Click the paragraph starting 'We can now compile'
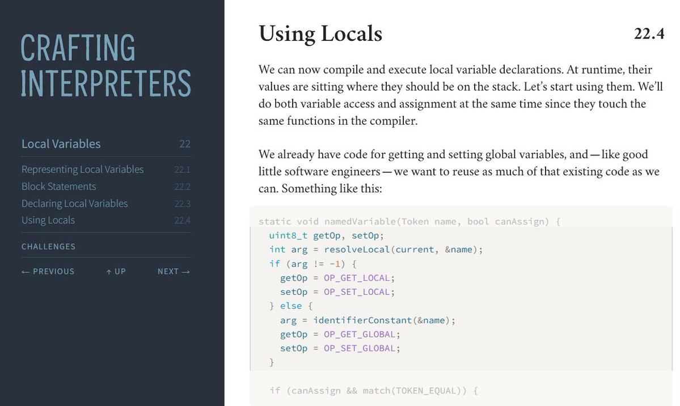This screenshot has height=406, width=680. tap(461, 95)
